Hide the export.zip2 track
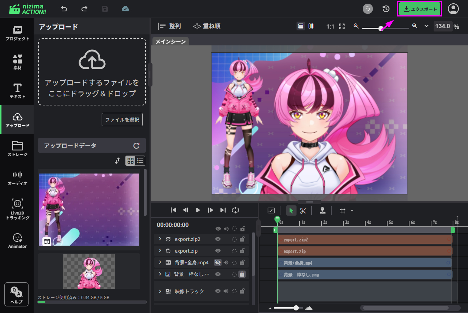Image resolution: width=468 pixels, height=313 pixels. (218, 239)
